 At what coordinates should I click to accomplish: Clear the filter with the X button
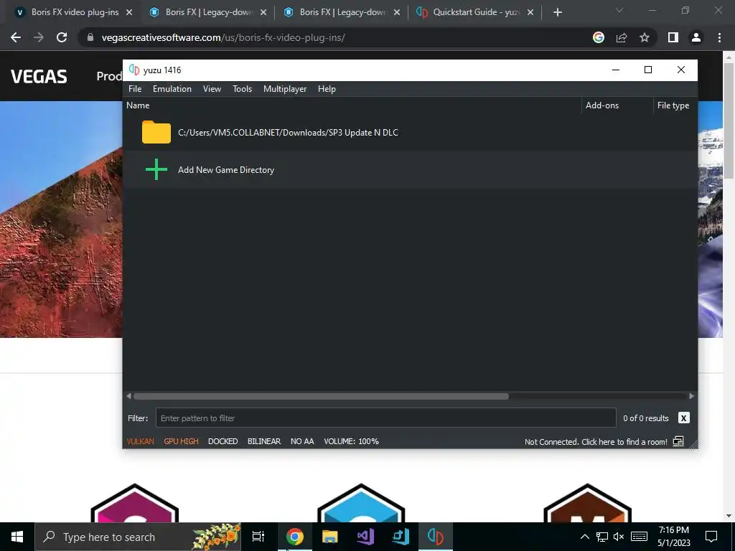[x=683, y=418]
